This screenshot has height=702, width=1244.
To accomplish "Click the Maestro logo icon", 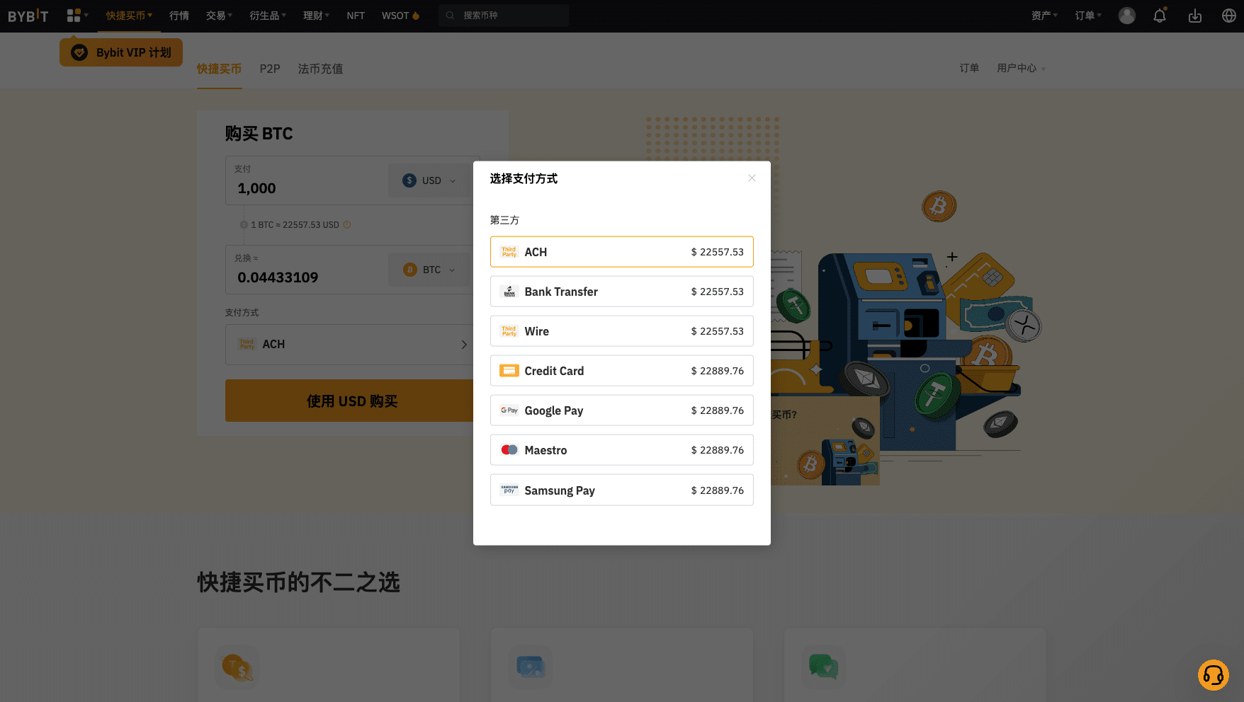I will click(509, 450).
